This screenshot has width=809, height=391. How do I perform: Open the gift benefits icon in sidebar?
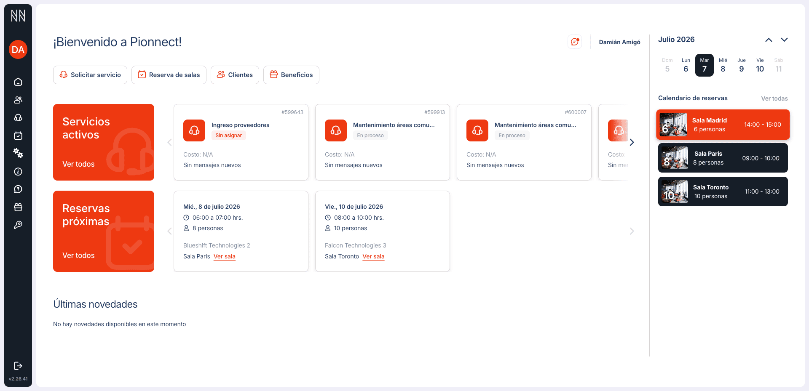(x=18, y=207)
